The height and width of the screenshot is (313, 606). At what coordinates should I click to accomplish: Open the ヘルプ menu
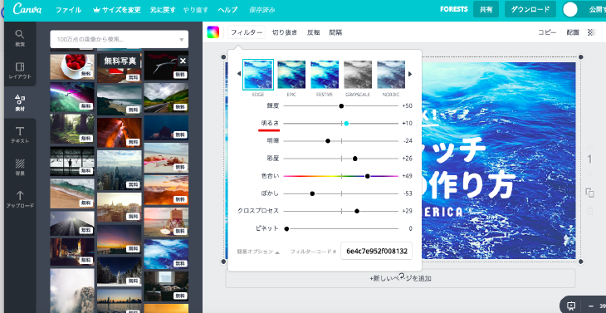click(x=227, y=10)
